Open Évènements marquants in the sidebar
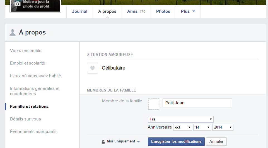Viewport: 268px width, 148px height. 33,132
